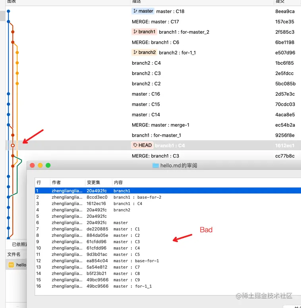The image size is (301, 308).
Task: Select commit 'branch2 : C2'
Action: [146, 84]
